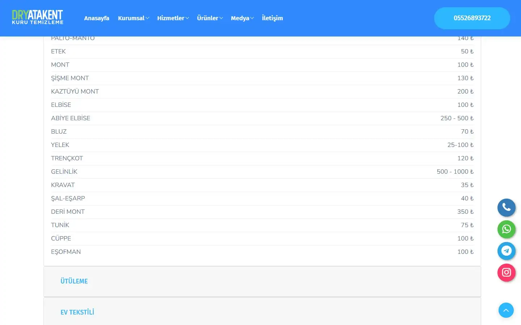Expand the EV TEKSTİLİ accordion section
521x325 pixels.
point(262,312)
